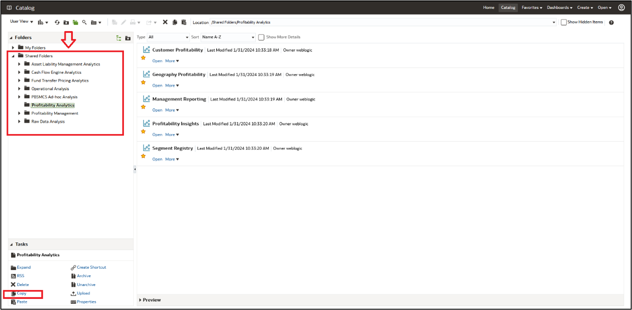Collapse the Shared Folders tree node
This screenshot has height=310, width=632.
coord(13,56)
